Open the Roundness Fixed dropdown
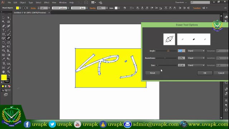 click(x=196, y=58)
